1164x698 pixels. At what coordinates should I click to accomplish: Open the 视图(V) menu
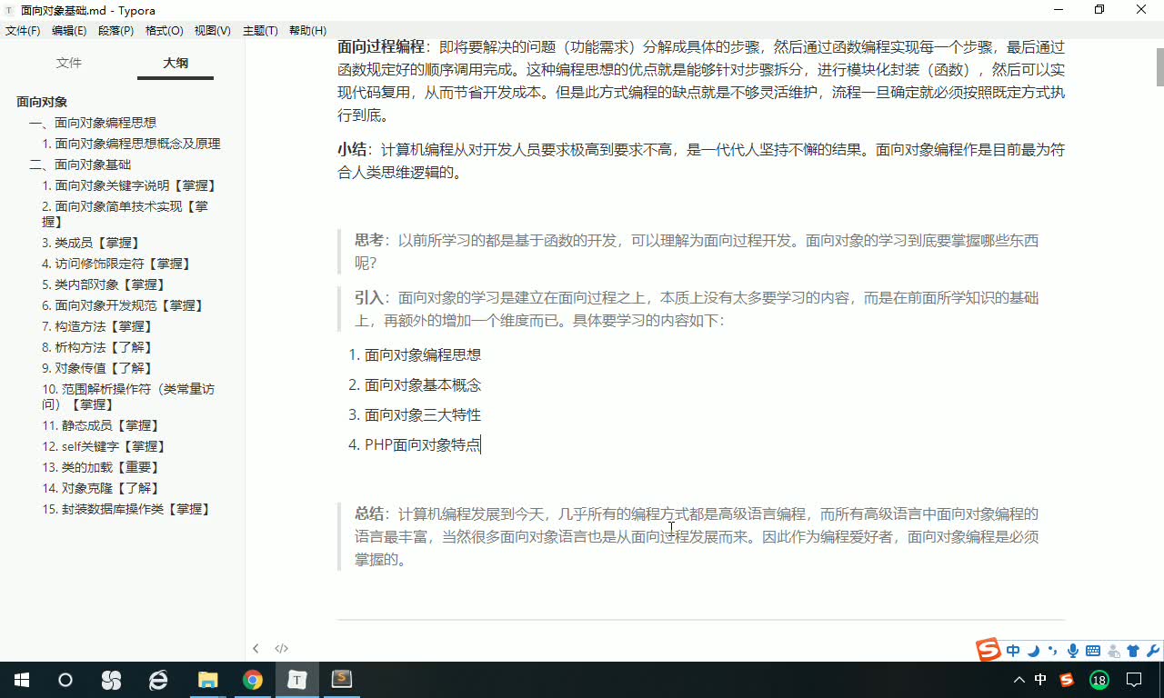pyautogui.click(x=213, y=31)
